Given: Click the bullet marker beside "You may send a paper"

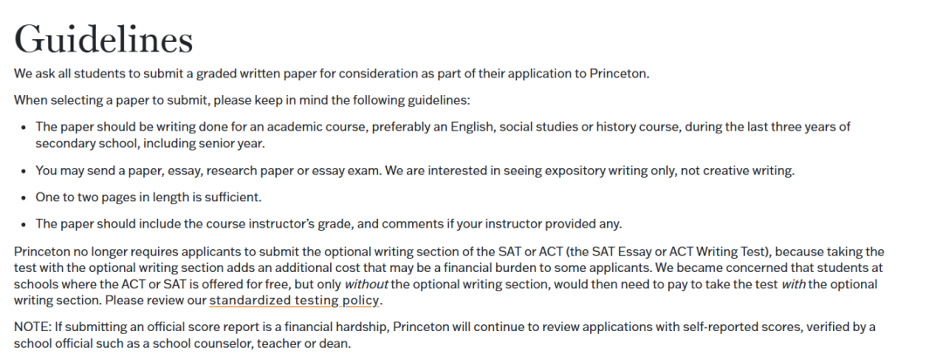Looking at the screenshot, I should [x=24, y=171].
